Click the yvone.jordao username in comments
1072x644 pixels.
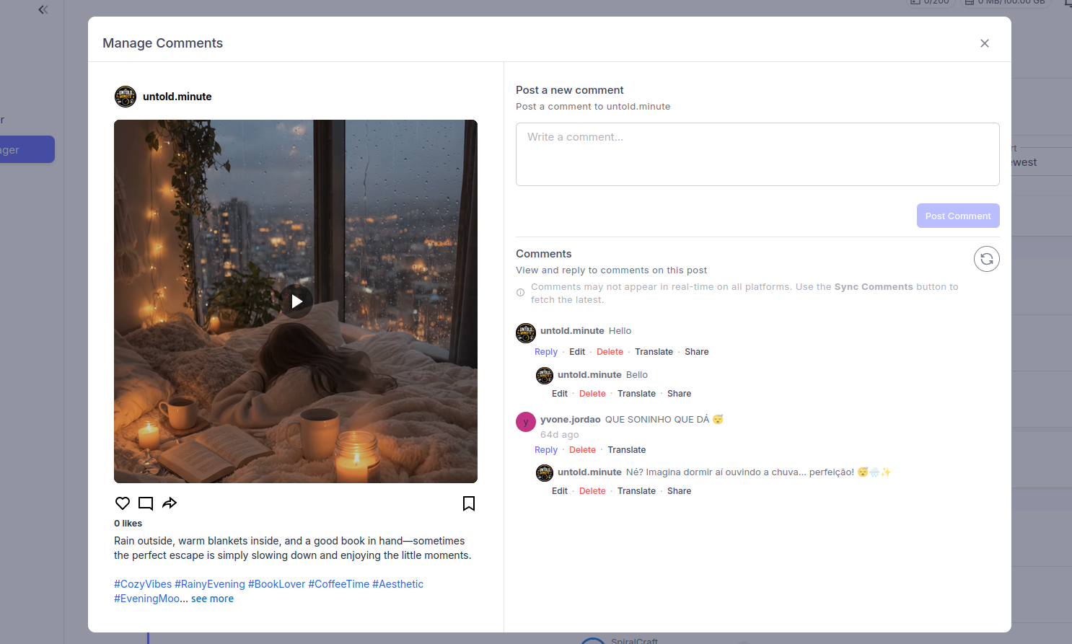click(571, 420)
